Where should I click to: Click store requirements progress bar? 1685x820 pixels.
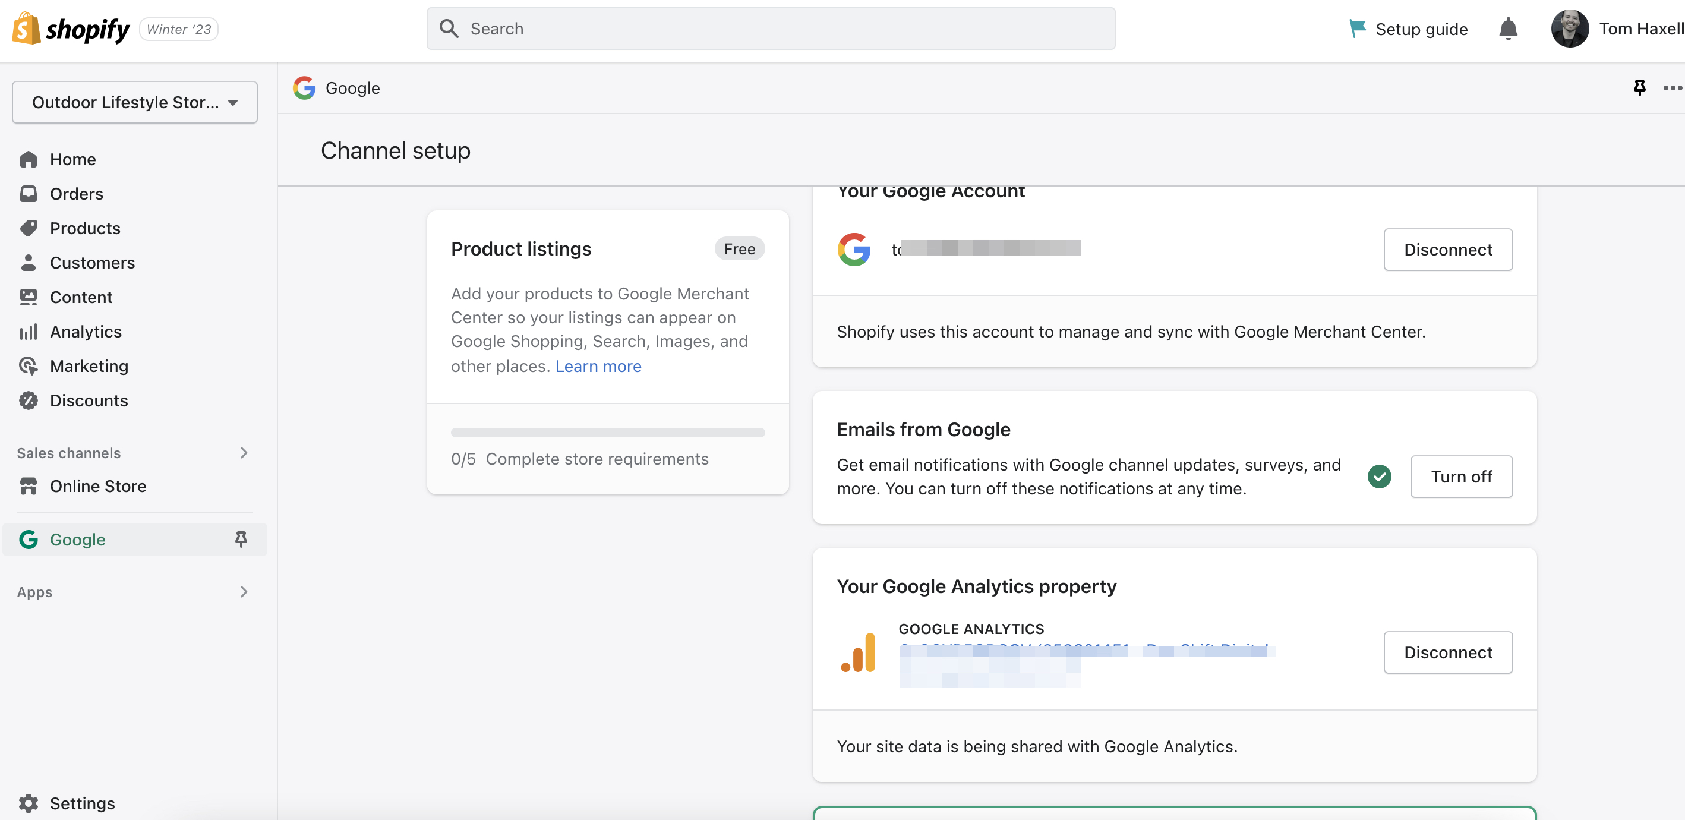click(x=608, y=433)
